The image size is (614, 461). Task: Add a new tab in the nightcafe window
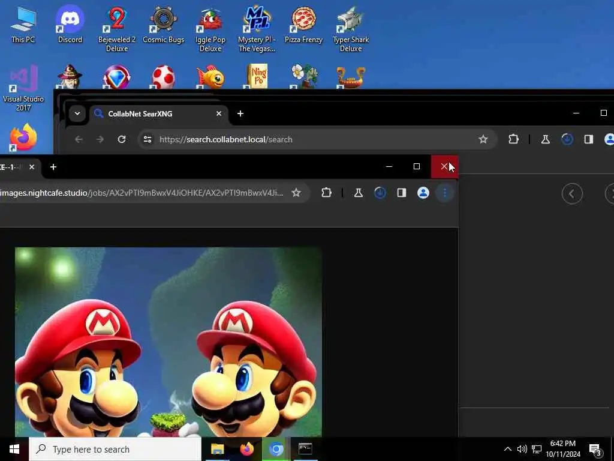(53, 167)
